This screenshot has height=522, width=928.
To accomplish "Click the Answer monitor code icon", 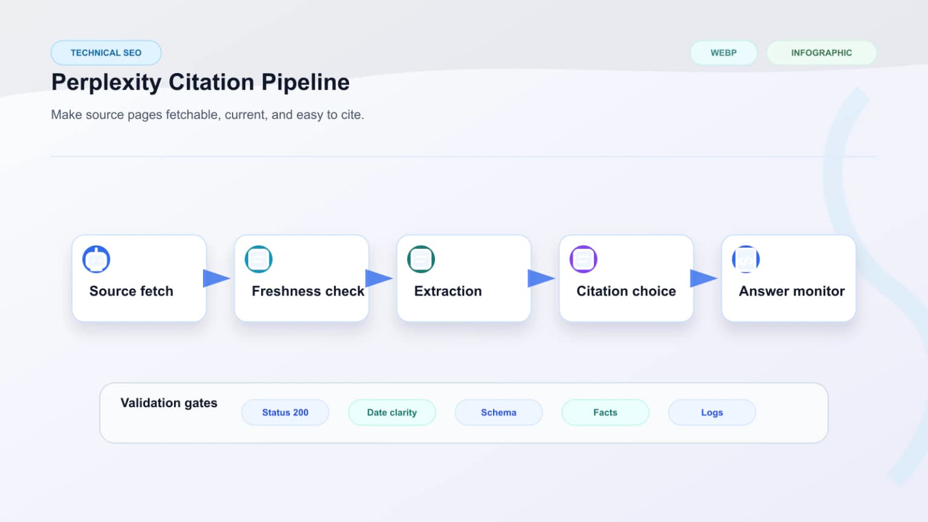I will tap(746, 259).
